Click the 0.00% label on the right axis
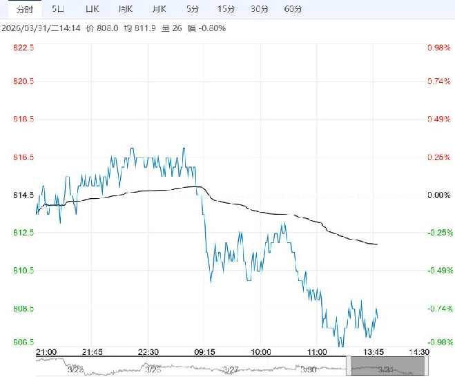 point(438,195)
